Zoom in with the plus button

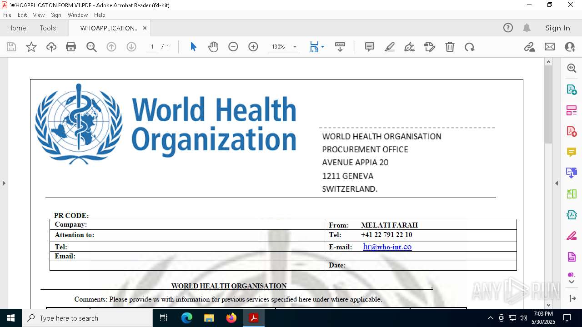253,47
